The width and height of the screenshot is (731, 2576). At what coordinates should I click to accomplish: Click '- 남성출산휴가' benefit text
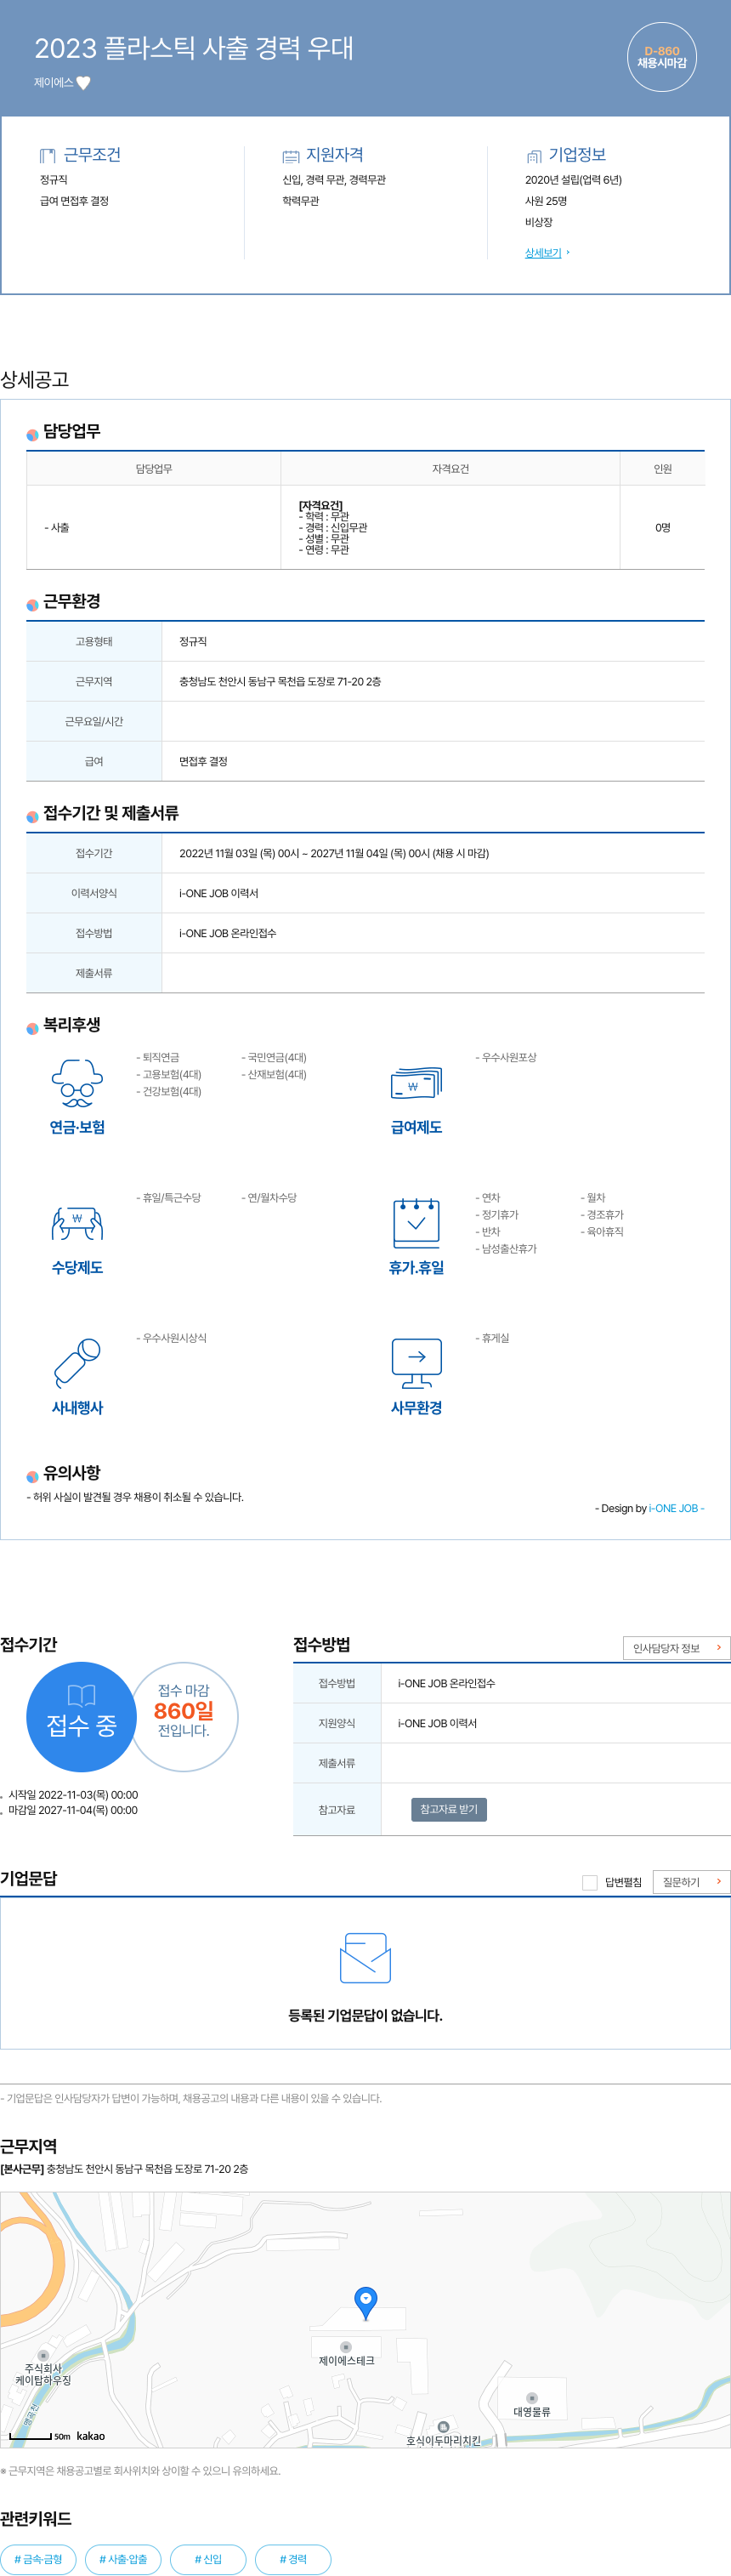tap(506, 1248)
